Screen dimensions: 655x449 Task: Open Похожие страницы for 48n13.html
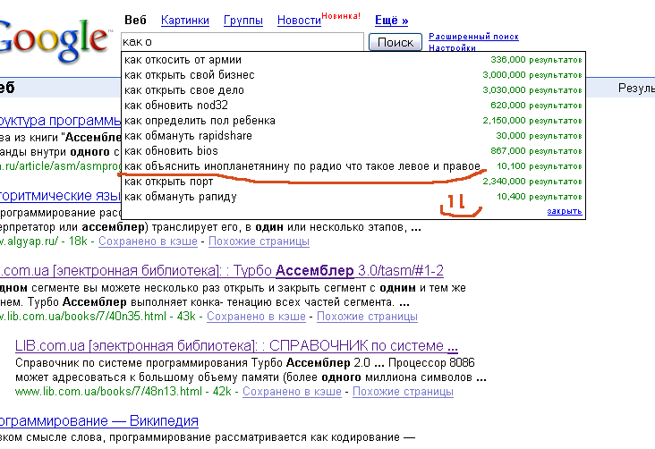pyautogui.click(x=403, y=392)
